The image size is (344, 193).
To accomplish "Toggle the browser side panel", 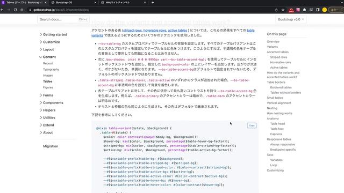I will [x=318, y=10].
